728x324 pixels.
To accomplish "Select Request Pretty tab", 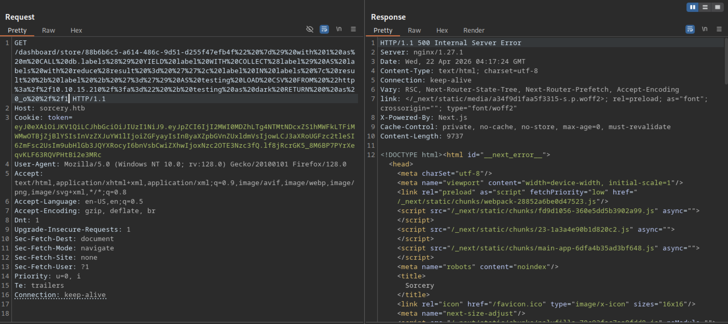I will point(17,30).
